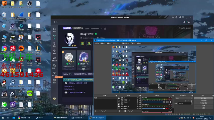
Task: Click the signal bars icon in Arena title bar
Action: (x=180, y=17)
